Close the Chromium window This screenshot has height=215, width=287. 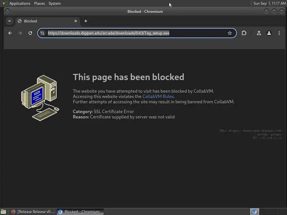tap(281, 11)
